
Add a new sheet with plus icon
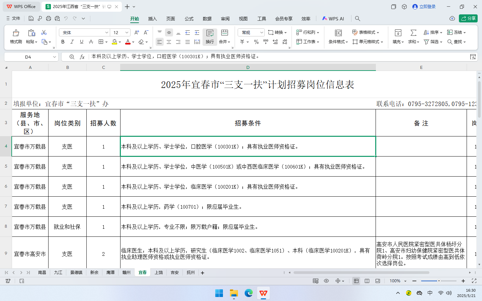pyautogui.click(x=203, y=273)
